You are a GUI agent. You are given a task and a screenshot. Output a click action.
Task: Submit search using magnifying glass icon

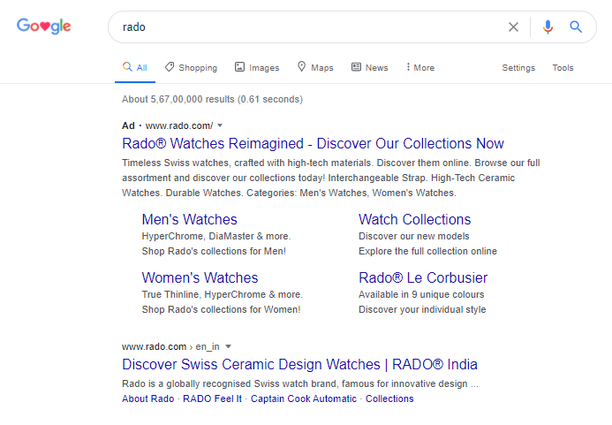pyautogui.click(x=576, y=27)
